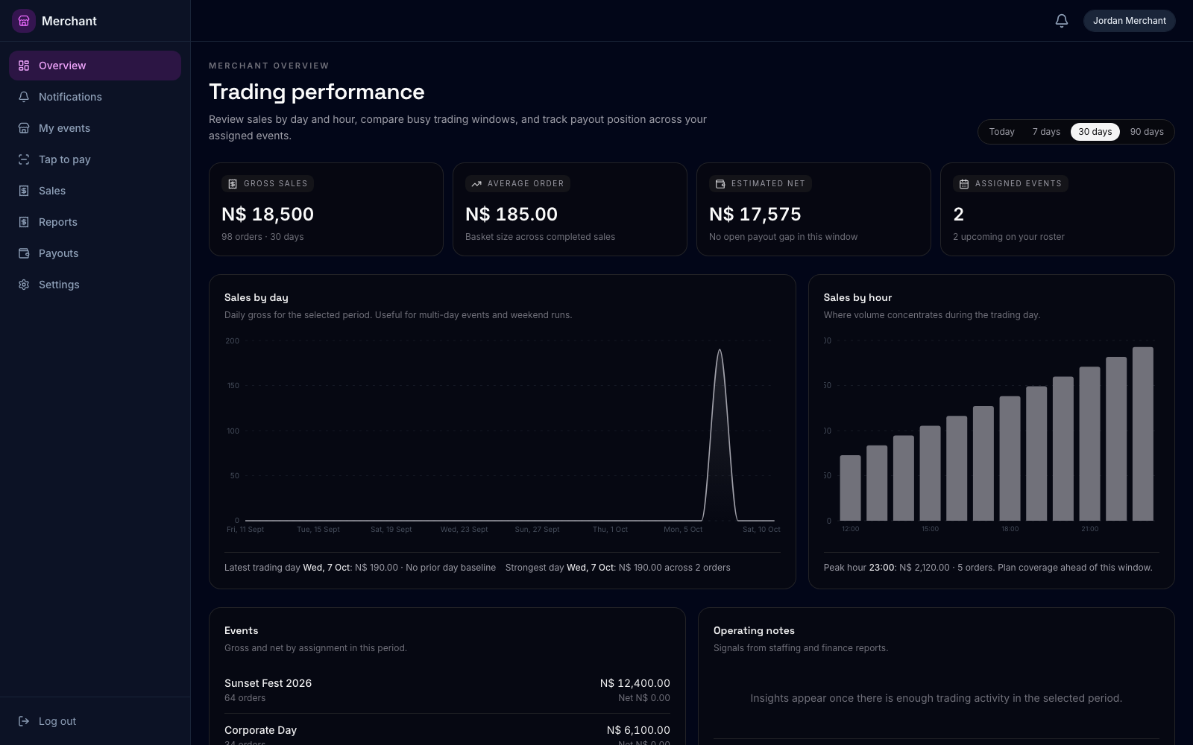Screen dimensions: 1193x745
Task: Select the 30 days range
Action: [x=1095, y=132]
